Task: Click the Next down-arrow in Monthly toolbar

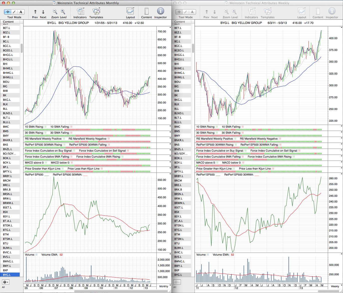Action: 43,12
